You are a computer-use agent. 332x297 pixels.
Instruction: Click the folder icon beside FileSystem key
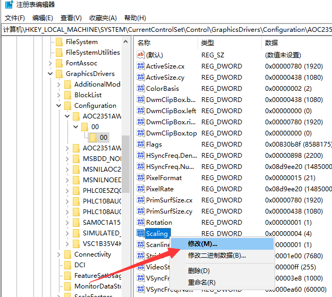[x=59, y=42]
